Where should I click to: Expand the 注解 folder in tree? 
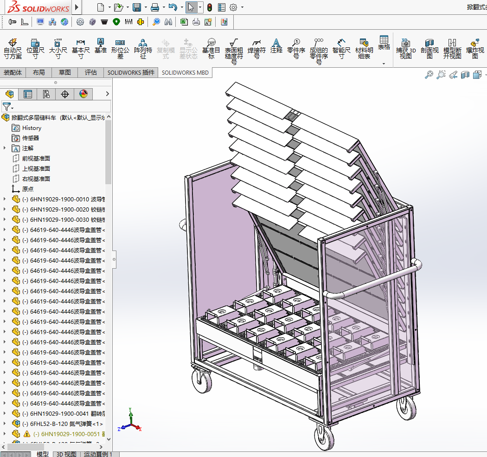4,148
